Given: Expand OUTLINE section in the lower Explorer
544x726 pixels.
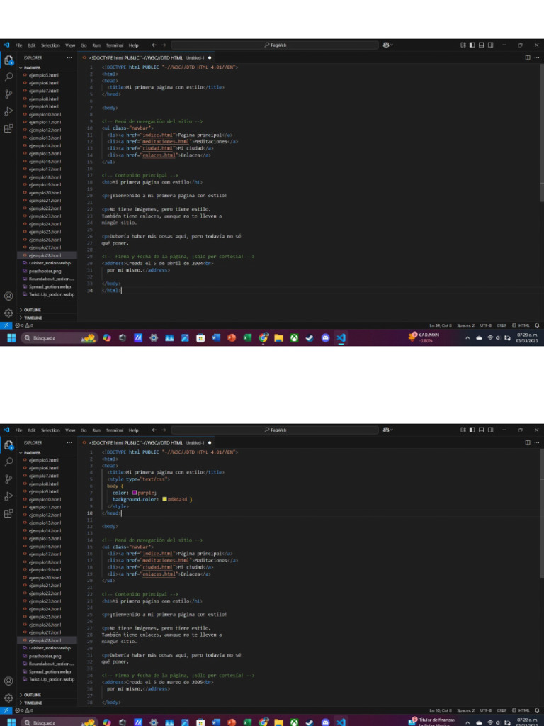Looking at the screenshot, I should click(30, 695).
